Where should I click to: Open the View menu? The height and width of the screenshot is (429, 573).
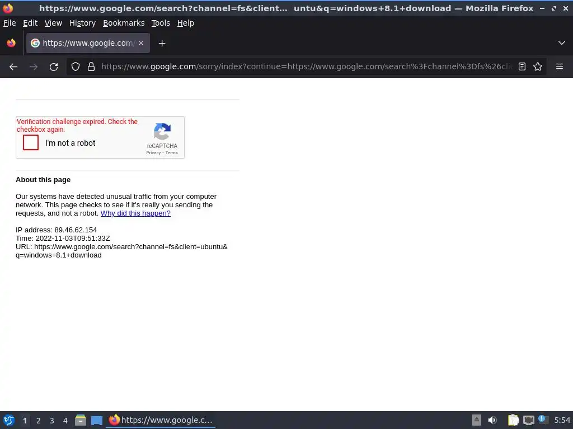(x=53, y=23)
